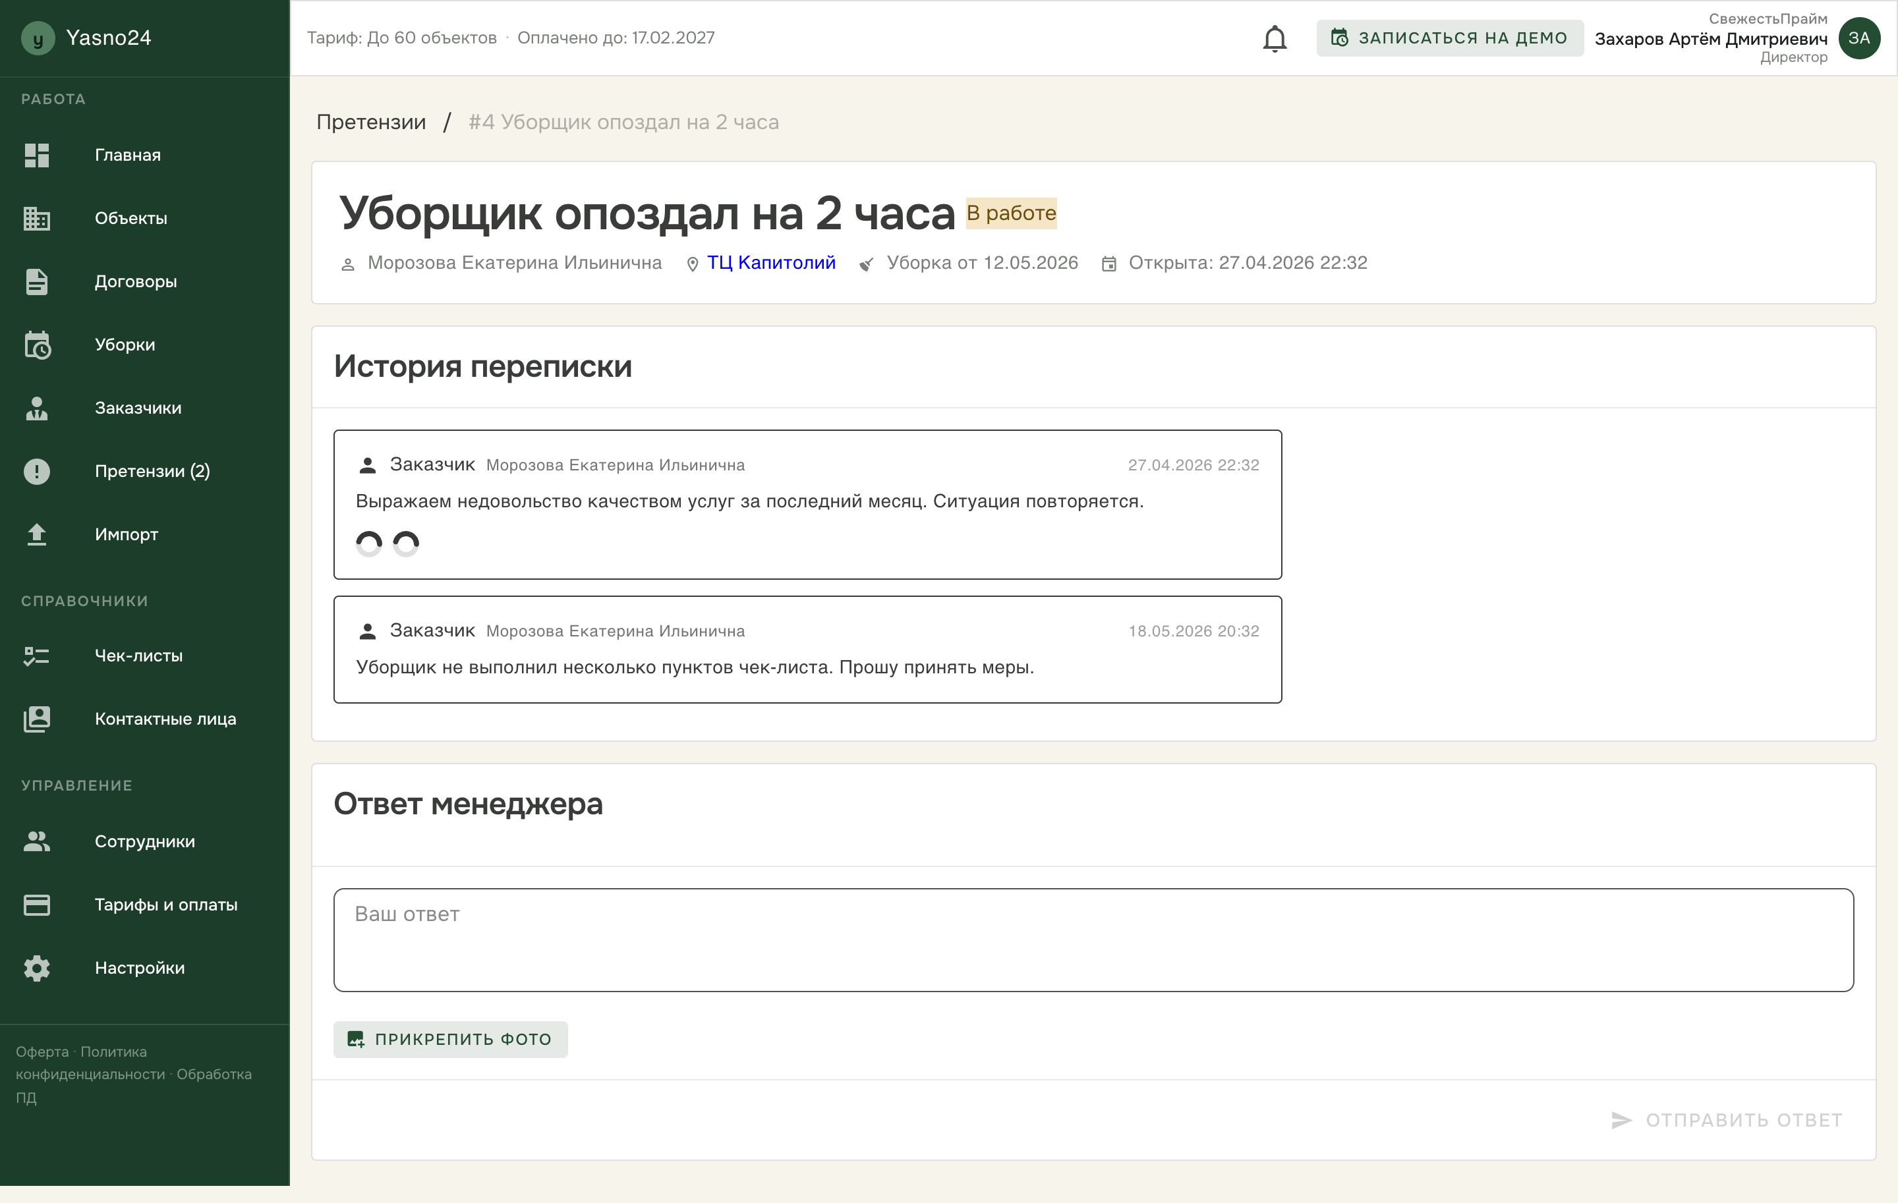Click Прикрепить фото button
The width and height of the screenshot is (1898, 1203).
pyautogui.click(x=450, y=1039)
